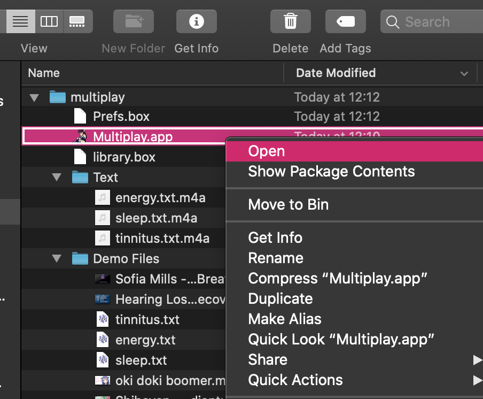Select the energy.txt file name
Viewport: 483px width, 399px height.
click(x=145, y=340)
